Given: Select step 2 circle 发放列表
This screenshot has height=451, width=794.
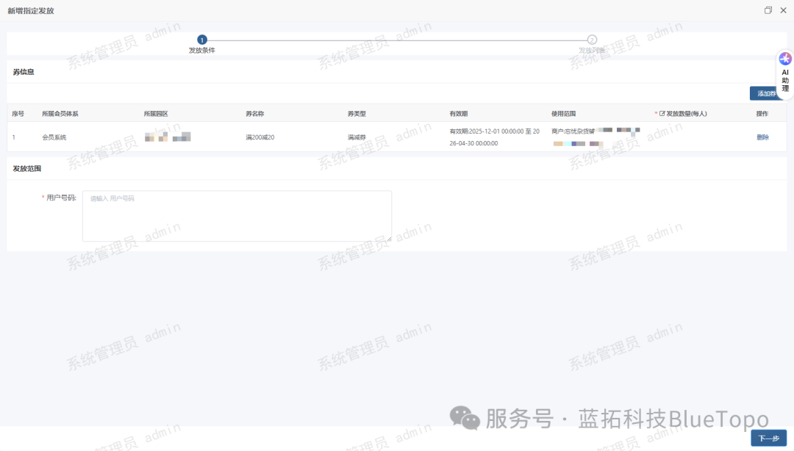Looking at the screenshot, I should 592,40.
